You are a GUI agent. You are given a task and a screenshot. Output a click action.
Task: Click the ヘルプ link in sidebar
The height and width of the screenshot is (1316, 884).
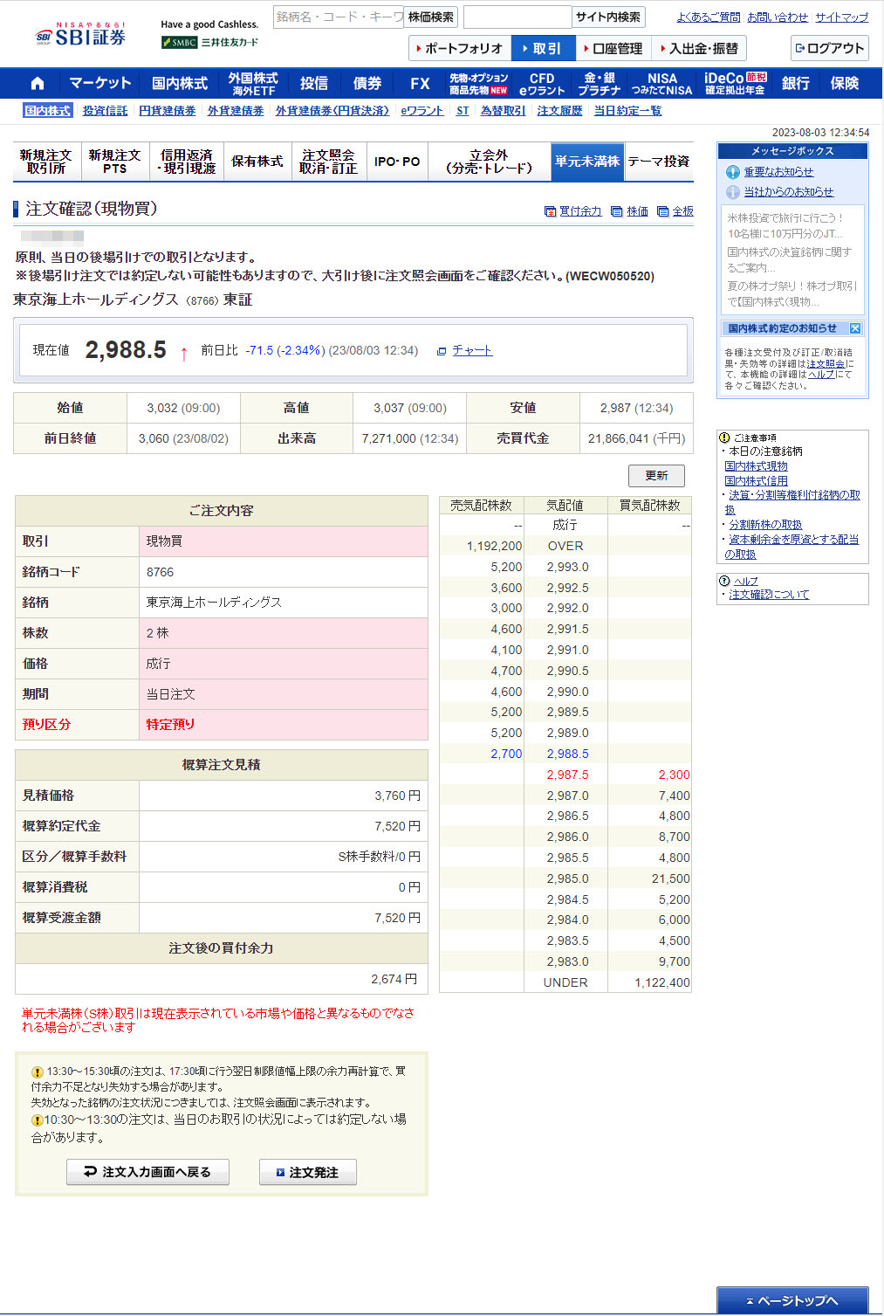(x=745, y=581)
